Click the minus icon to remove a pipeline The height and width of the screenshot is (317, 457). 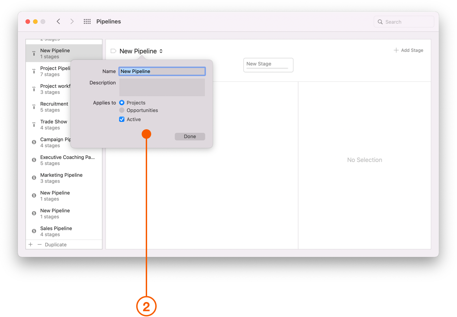pyautogui.click(x=39, y=244)
